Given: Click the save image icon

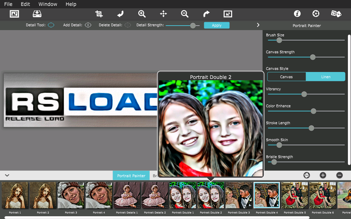Looking at the screenshot, I should 37,14.
